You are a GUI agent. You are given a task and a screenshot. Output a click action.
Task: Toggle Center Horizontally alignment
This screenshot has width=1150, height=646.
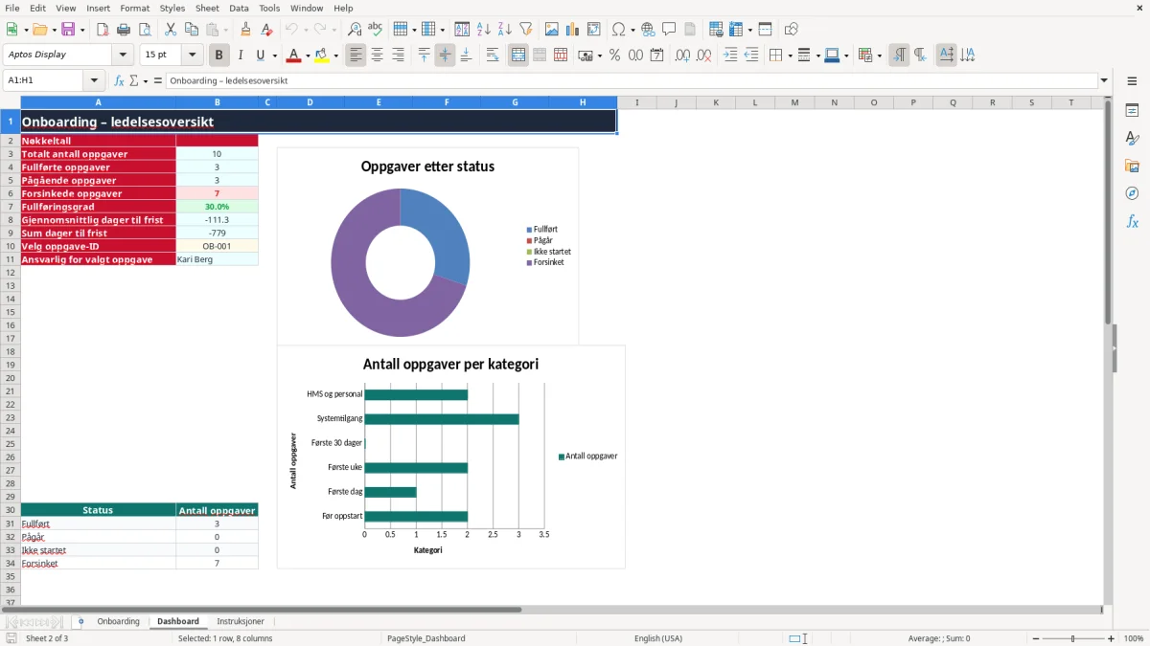coord(377,56)
